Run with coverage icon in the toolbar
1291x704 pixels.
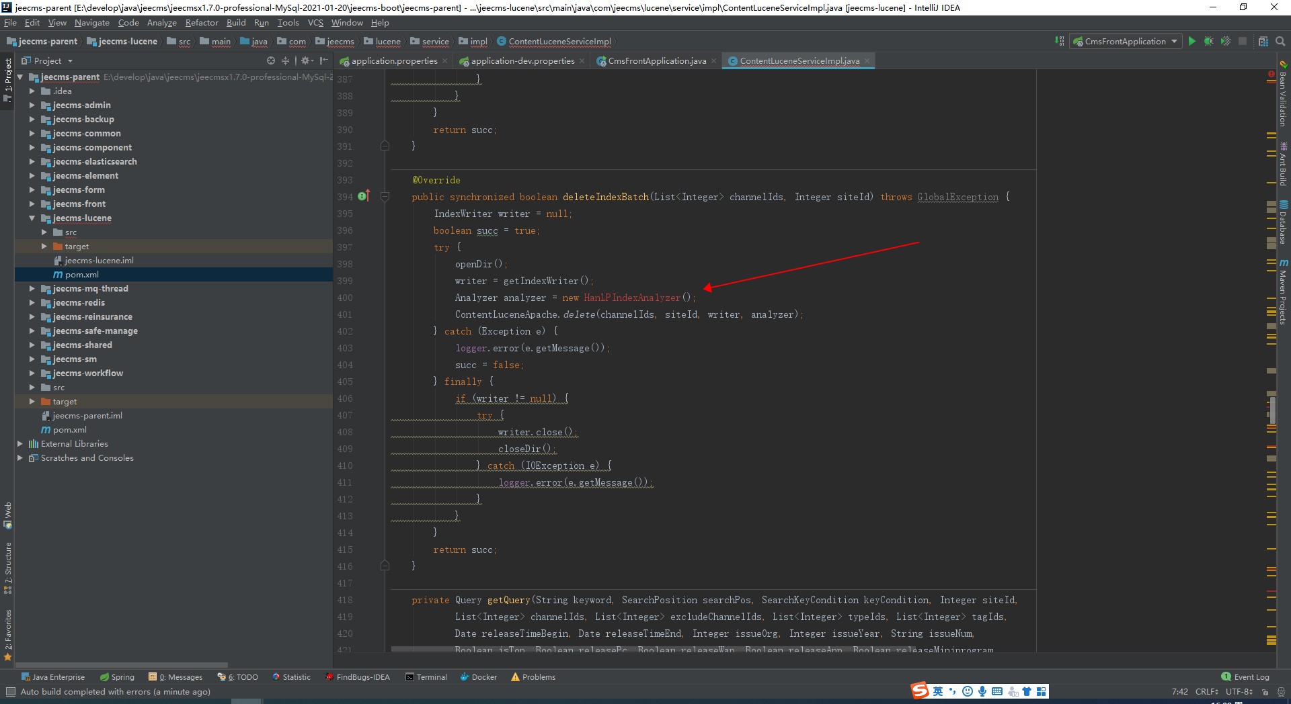tap(1226, 42)
